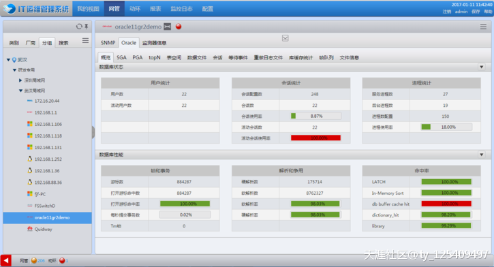Click the red alarm ball showing 1
This screenshot has height=267, width=494.
62,260
